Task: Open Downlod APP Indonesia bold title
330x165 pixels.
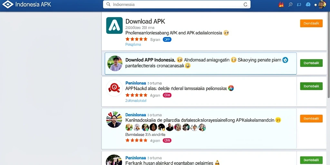Action: pyautogui.click(x=150, y=60)
